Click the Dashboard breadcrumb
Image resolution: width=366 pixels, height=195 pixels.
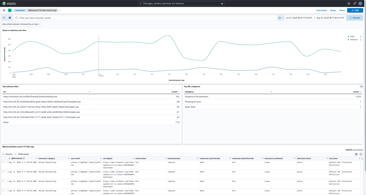click(20, 10)
